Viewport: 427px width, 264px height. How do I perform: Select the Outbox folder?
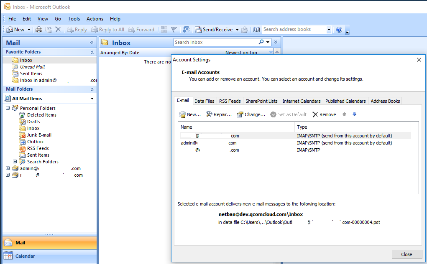(35, 142)
